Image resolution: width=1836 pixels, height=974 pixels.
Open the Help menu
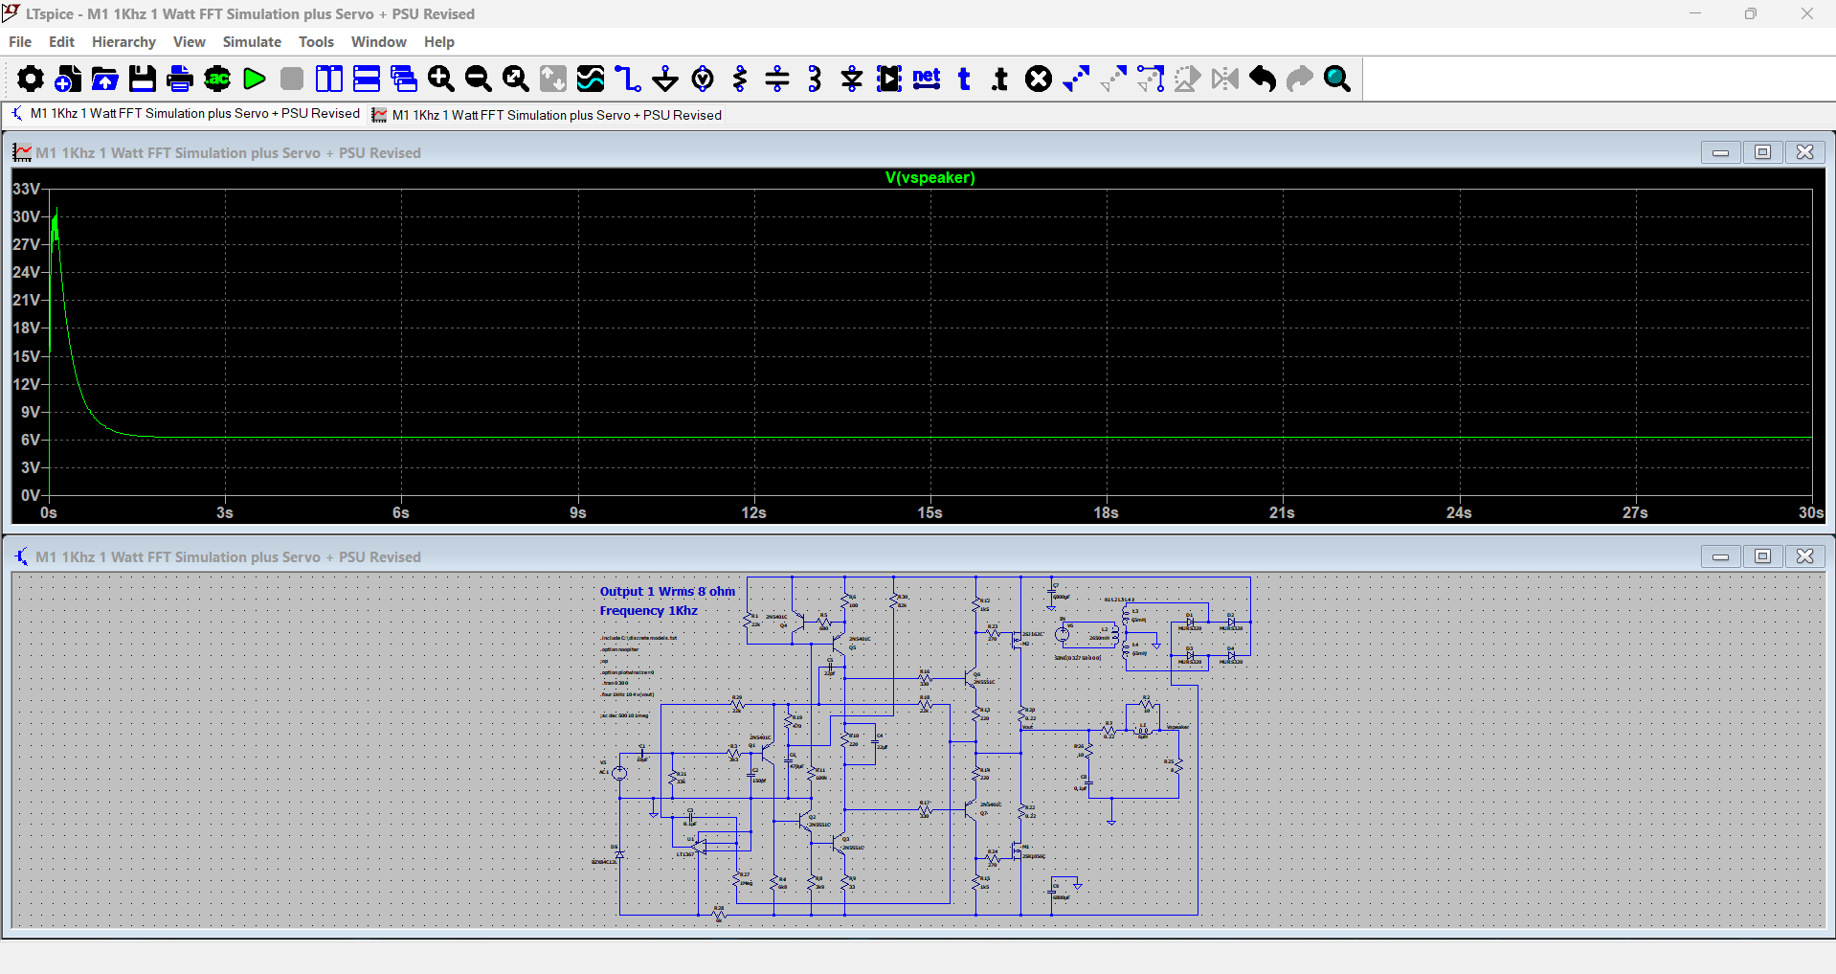(439, 42)
